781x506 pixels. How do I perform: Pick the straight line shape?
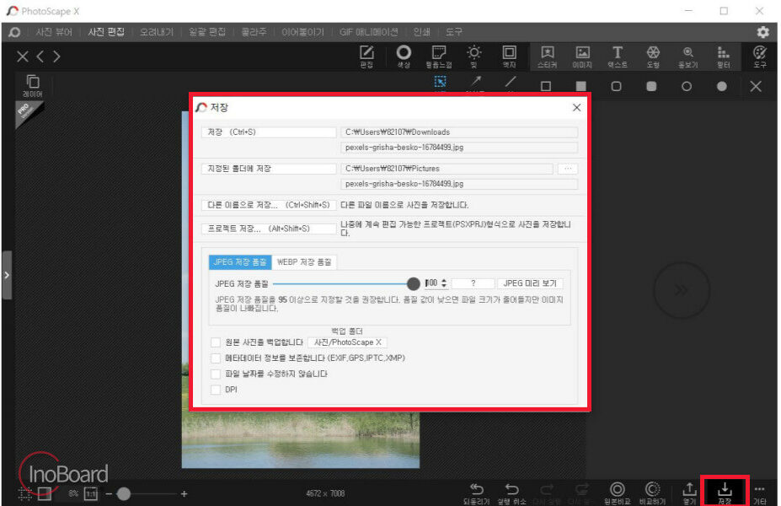(x=511, y=83)
